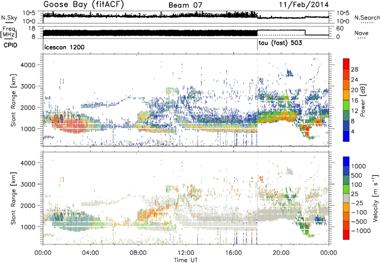Click the "12" label on the Power scale
This screenshot has height=263, width=380.
[354, 111]
